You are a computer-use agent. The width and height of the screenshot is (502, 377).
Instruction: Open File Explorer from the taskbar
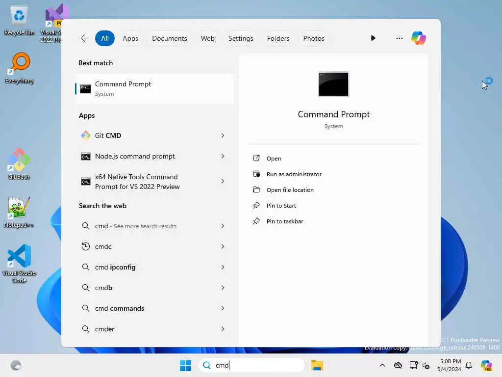click(x=317, y=365)
